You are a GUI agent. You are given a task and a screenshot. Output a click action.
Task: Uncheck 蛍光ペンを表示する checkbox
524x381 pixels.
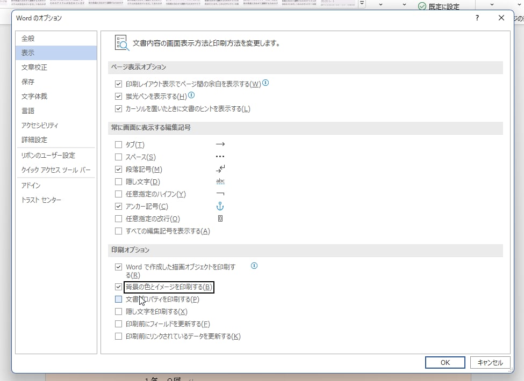point(118,97)
